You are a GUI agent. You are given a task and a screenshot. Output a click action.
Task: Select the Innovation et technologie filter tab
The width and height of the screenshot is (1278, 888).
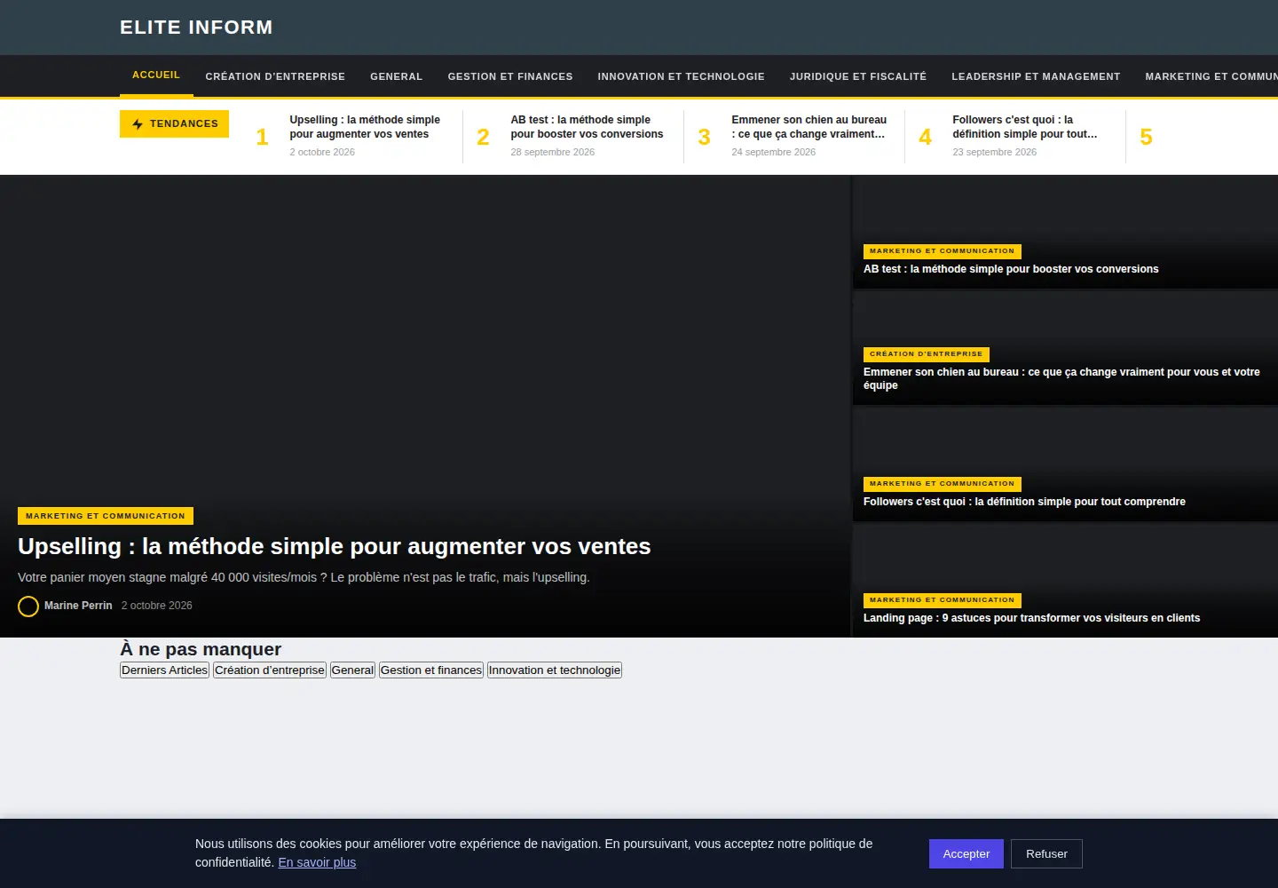555,670
